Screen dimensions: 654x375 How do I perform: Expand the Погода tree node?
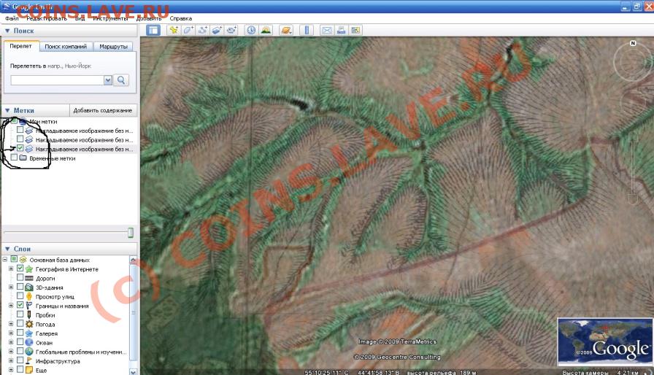[x=11, y=324]
